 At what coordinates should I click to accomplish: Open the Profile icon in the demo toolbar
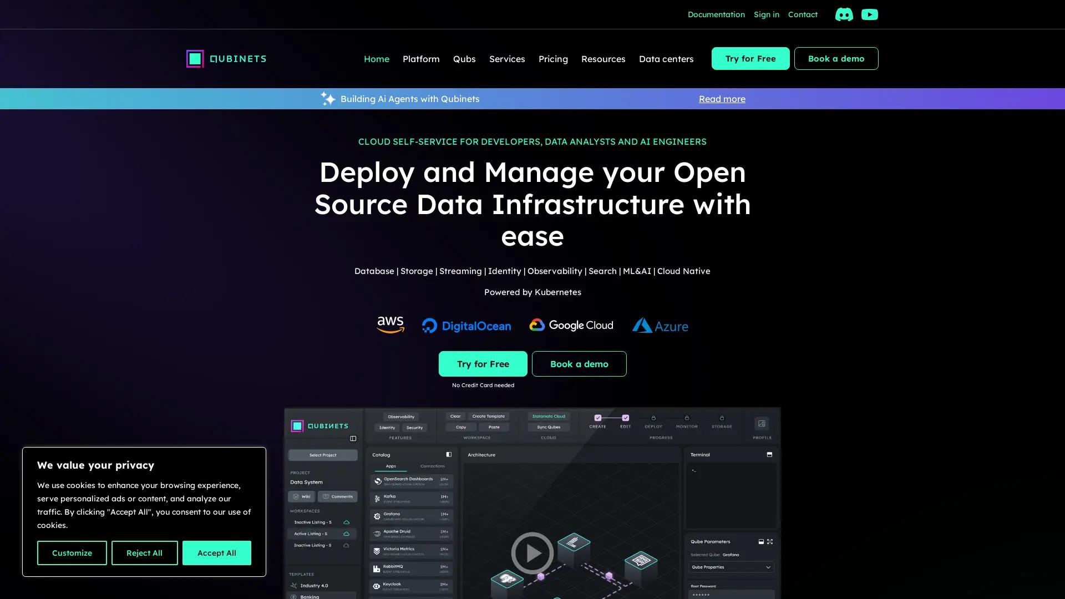click(x=762, y=423)
